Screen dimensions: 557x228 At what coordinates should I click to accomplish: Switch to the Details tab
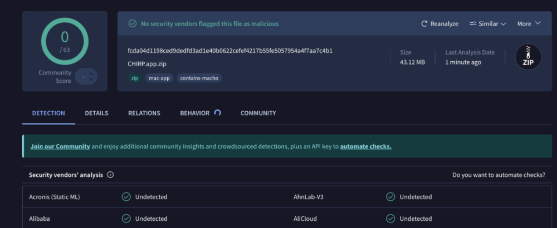[x=96, y=113]
